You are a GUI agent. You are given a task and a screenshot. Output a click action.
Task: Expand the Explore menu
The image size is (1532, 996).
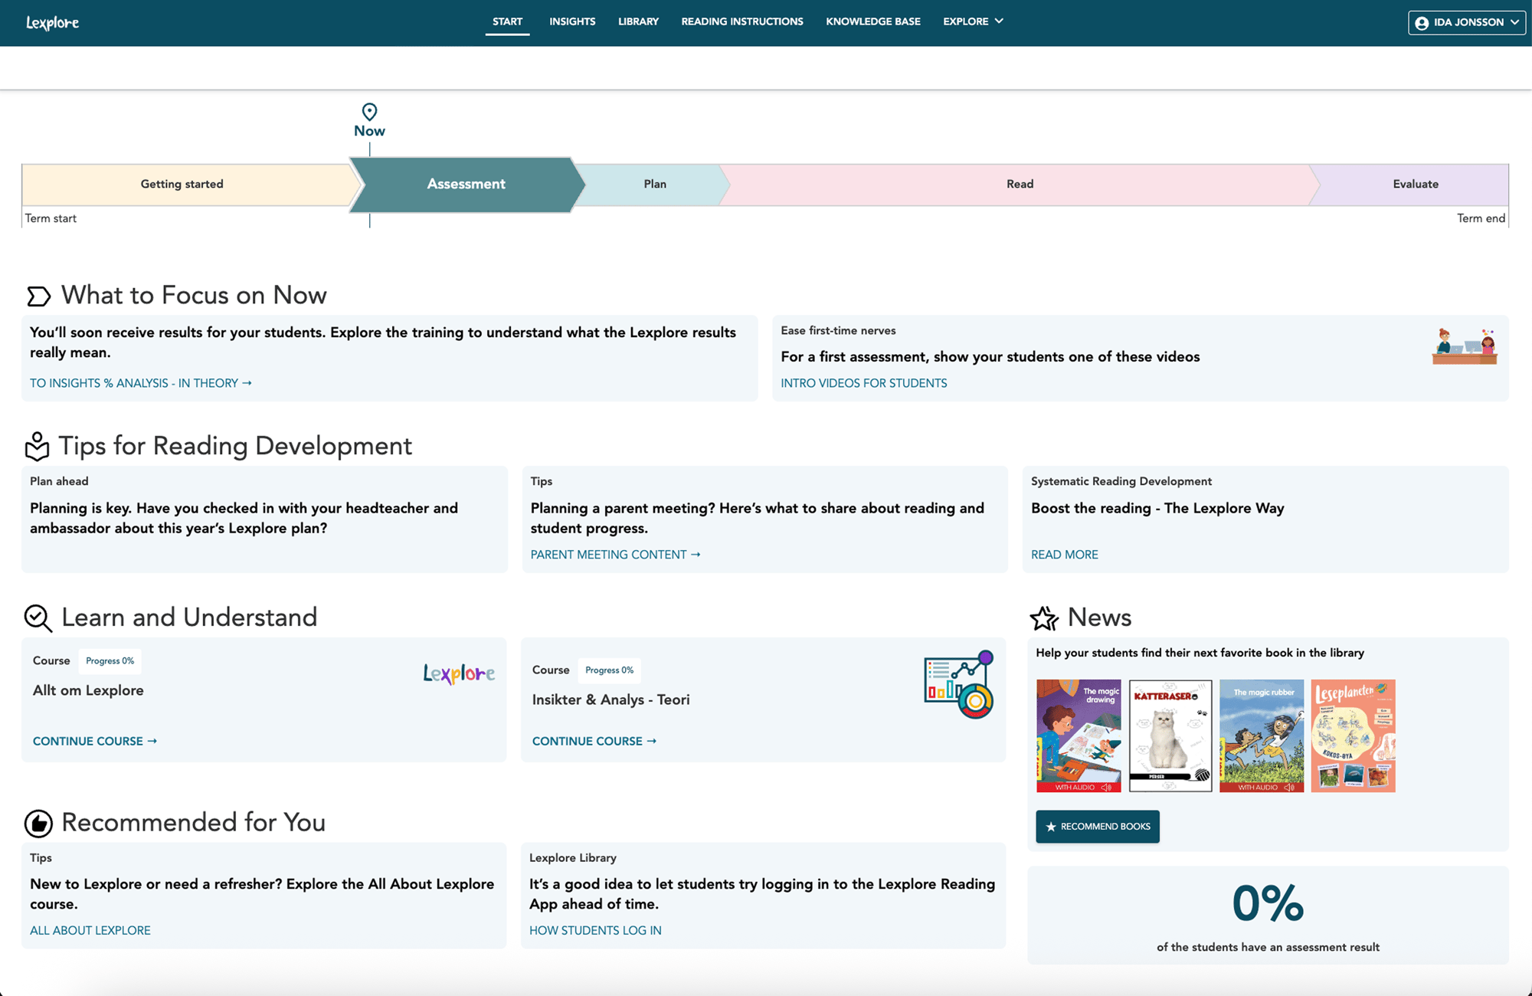(973, 21)
